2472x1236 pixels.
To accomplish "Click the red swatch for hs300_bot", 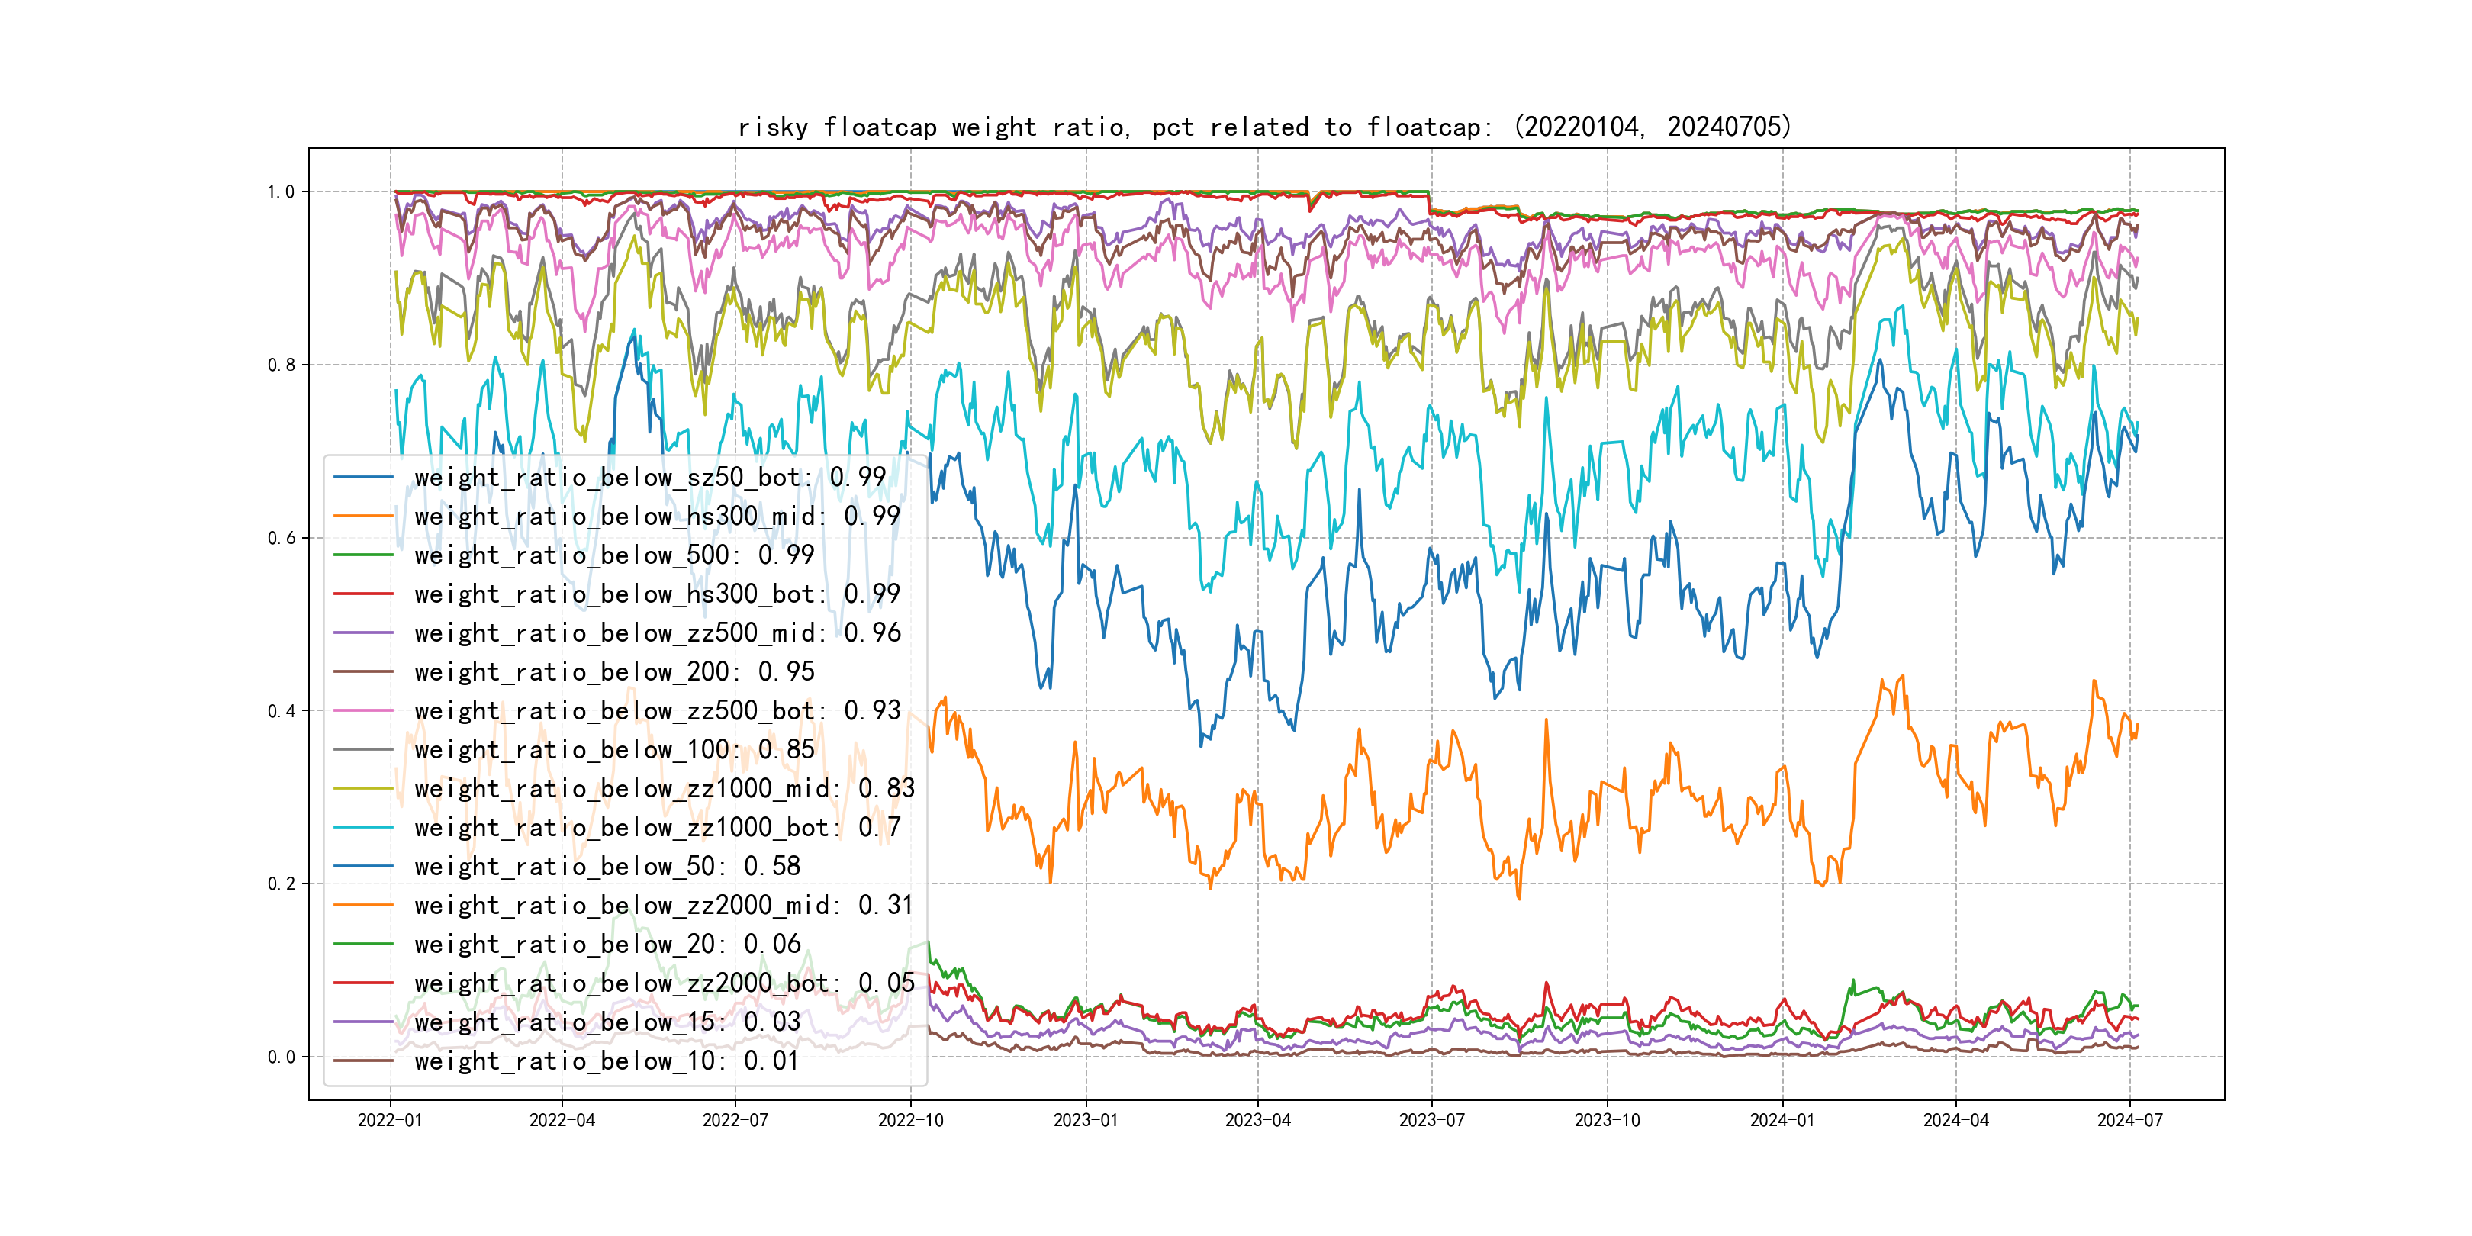I will (362, 594).
